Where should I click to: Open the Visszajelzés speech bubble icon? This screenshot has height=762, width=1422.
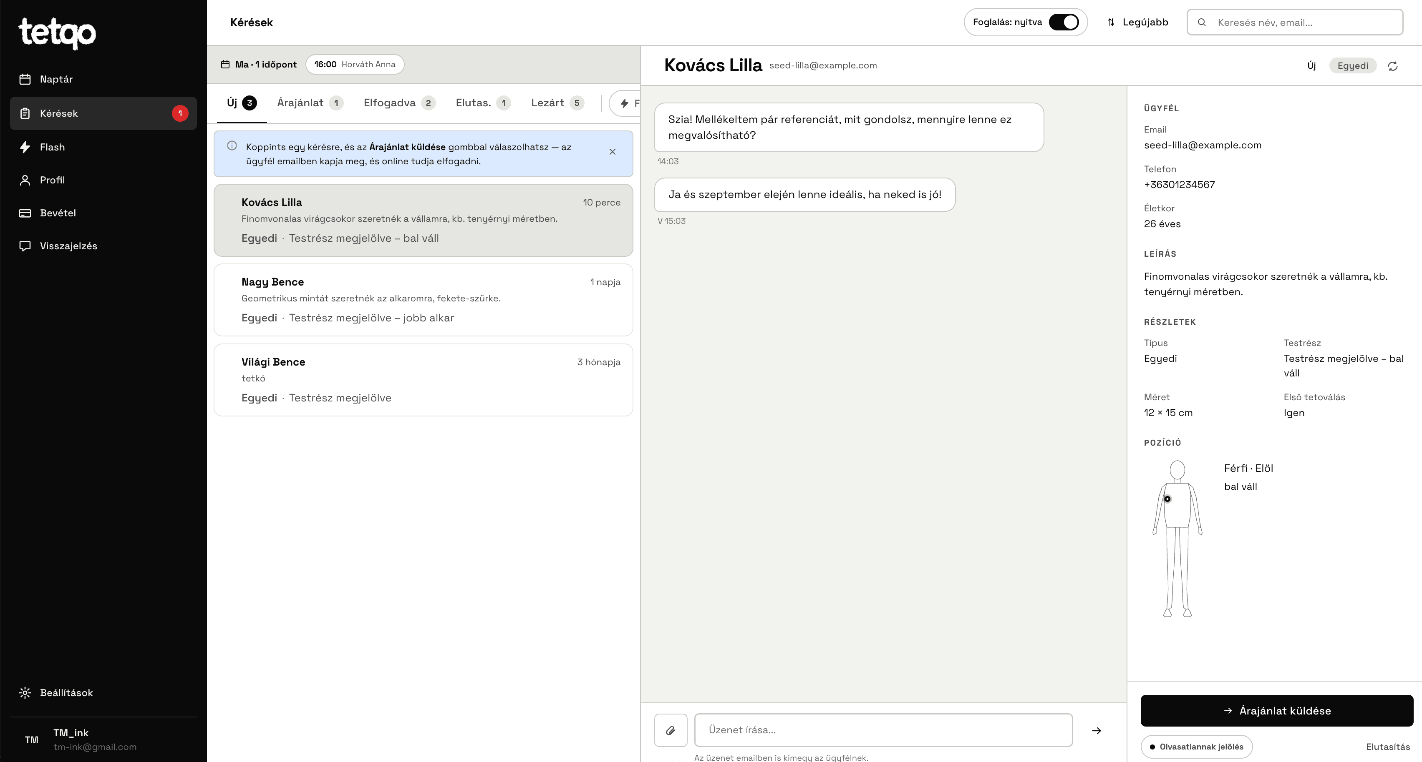point(25,246)
